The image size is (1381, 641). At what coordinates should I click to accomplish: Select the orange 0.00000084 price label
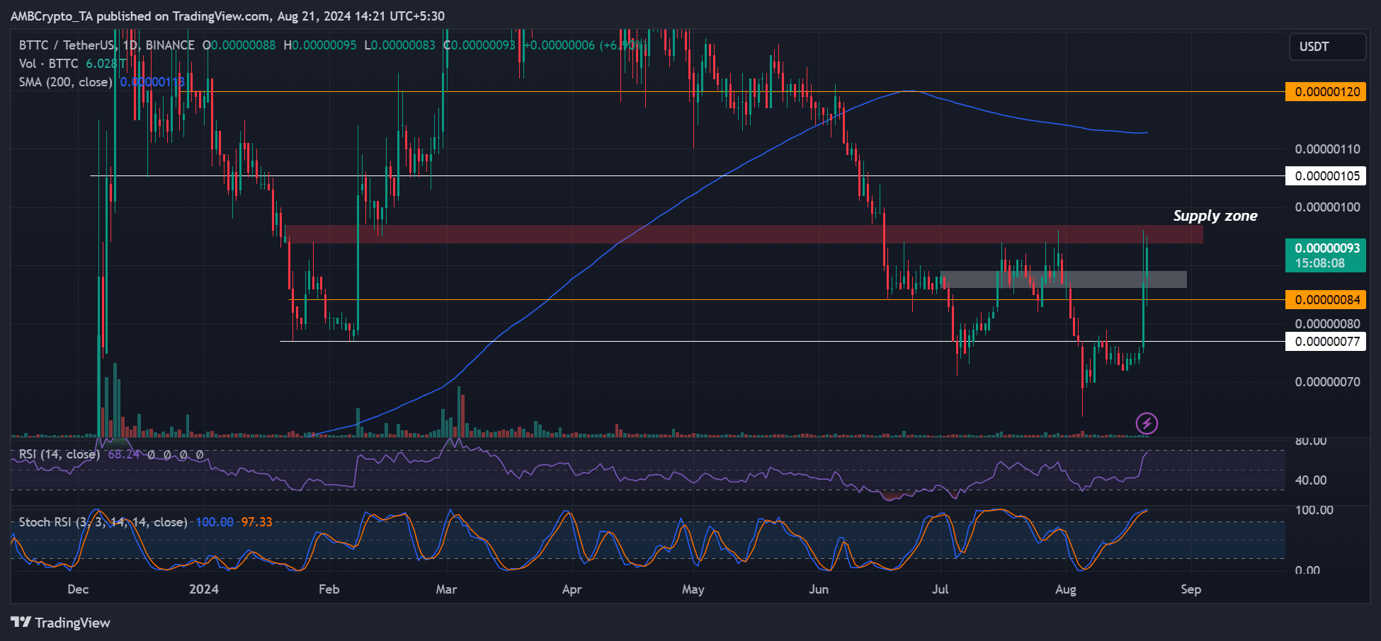(x=1326, y=300)
